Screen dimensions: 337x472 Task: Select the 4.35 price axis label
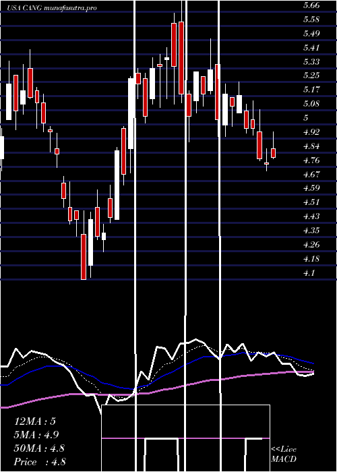(x=311, y=231)
